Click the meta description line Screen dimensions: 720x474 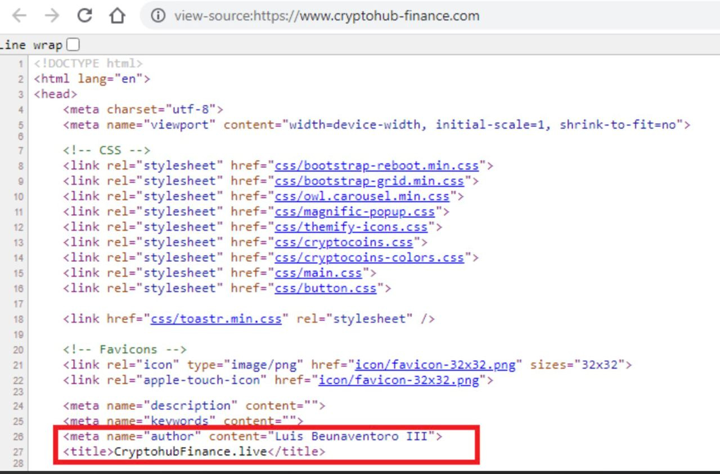(x=193, y=405)
